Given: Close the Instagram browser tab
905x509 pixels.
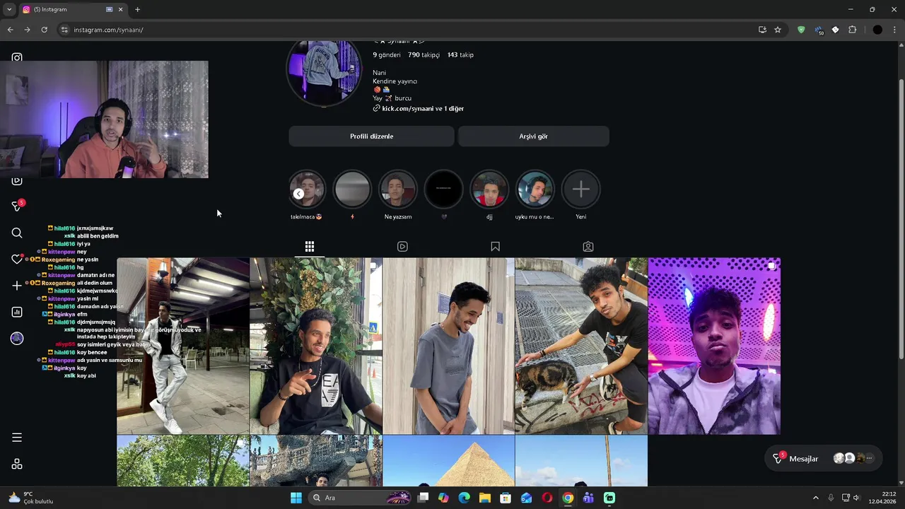Looking at the screenshot, I should point(120,9).
